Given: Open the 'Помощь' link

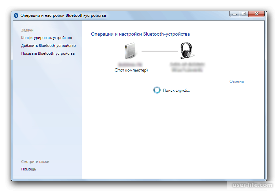Looking at the screenshot, I should 28,169.
